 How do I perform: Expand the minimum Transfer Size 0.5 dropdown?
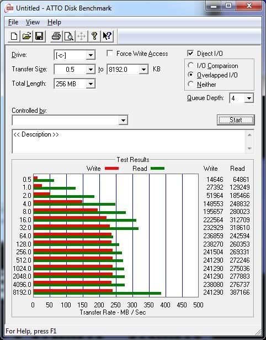point(91,70)
